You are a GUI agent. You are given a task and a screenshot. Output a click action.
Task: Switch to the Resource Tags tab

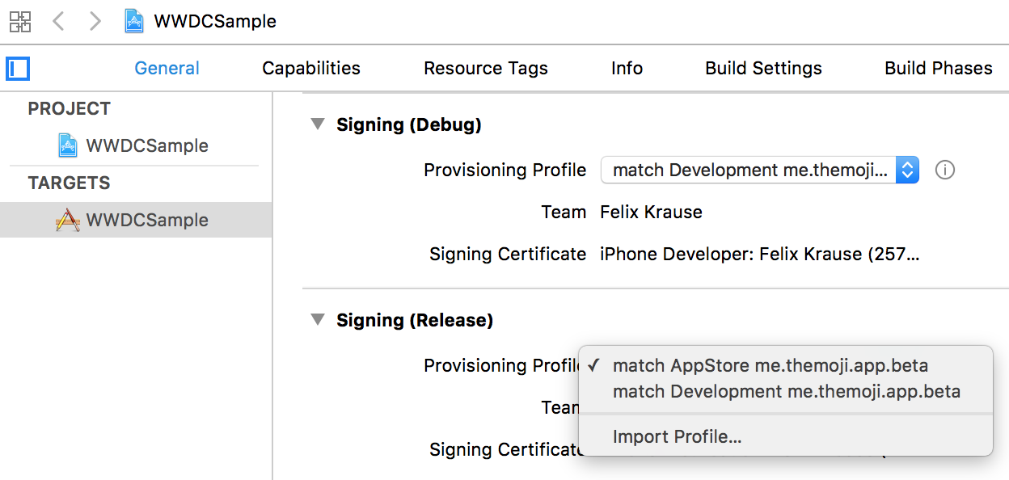[486, 69]
